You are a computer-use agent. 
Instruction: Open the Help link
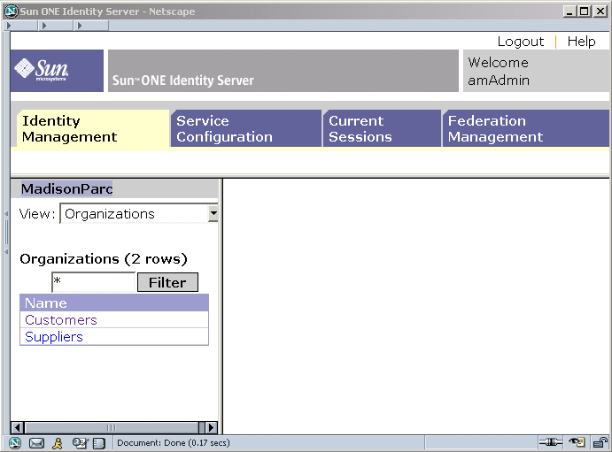(x=581, y=42)
